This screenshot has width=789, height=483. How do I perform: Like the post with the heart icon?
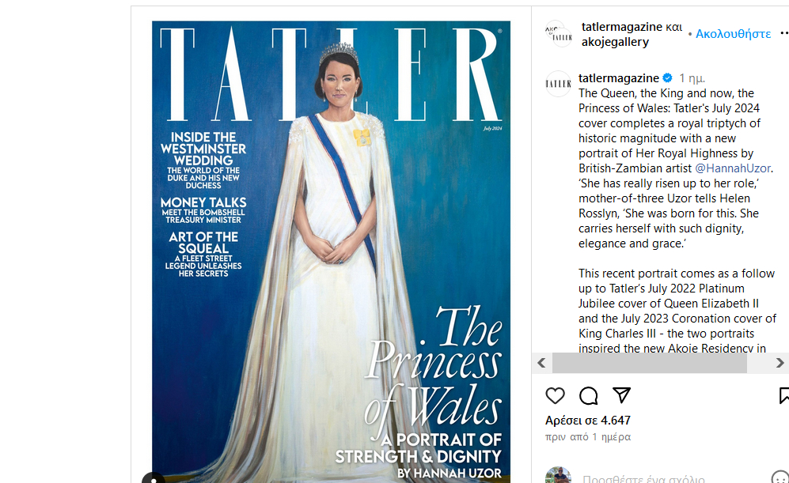point(555,395)
